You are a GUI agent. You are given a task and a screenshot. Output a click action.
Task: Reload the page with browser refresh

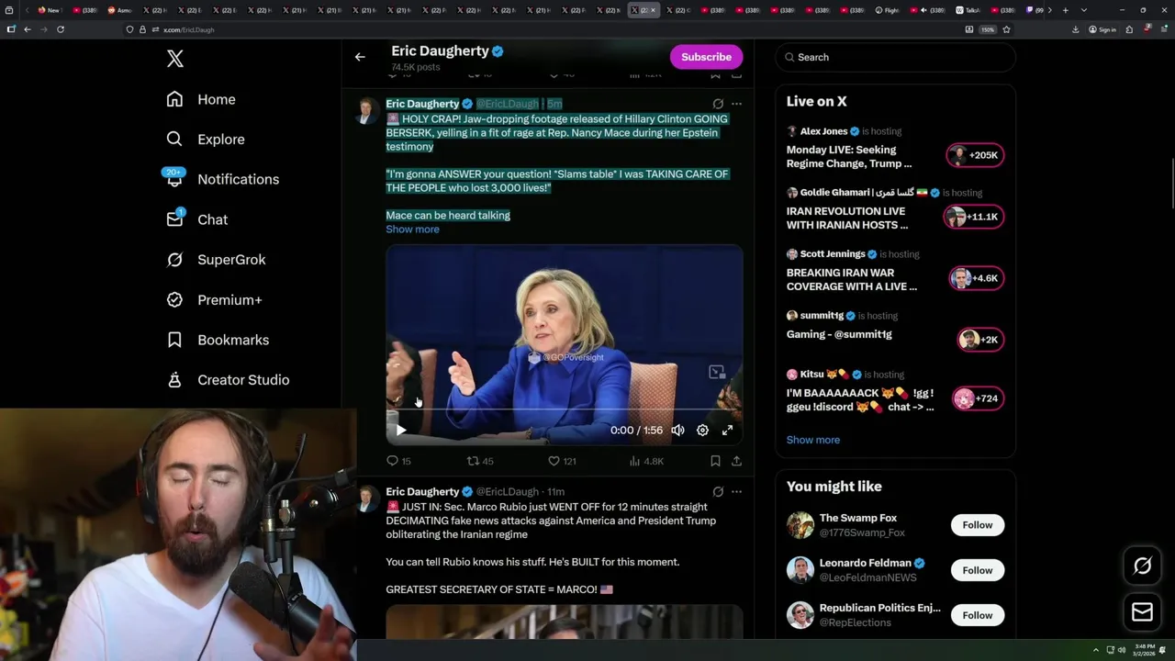click(x=61, y=29)
